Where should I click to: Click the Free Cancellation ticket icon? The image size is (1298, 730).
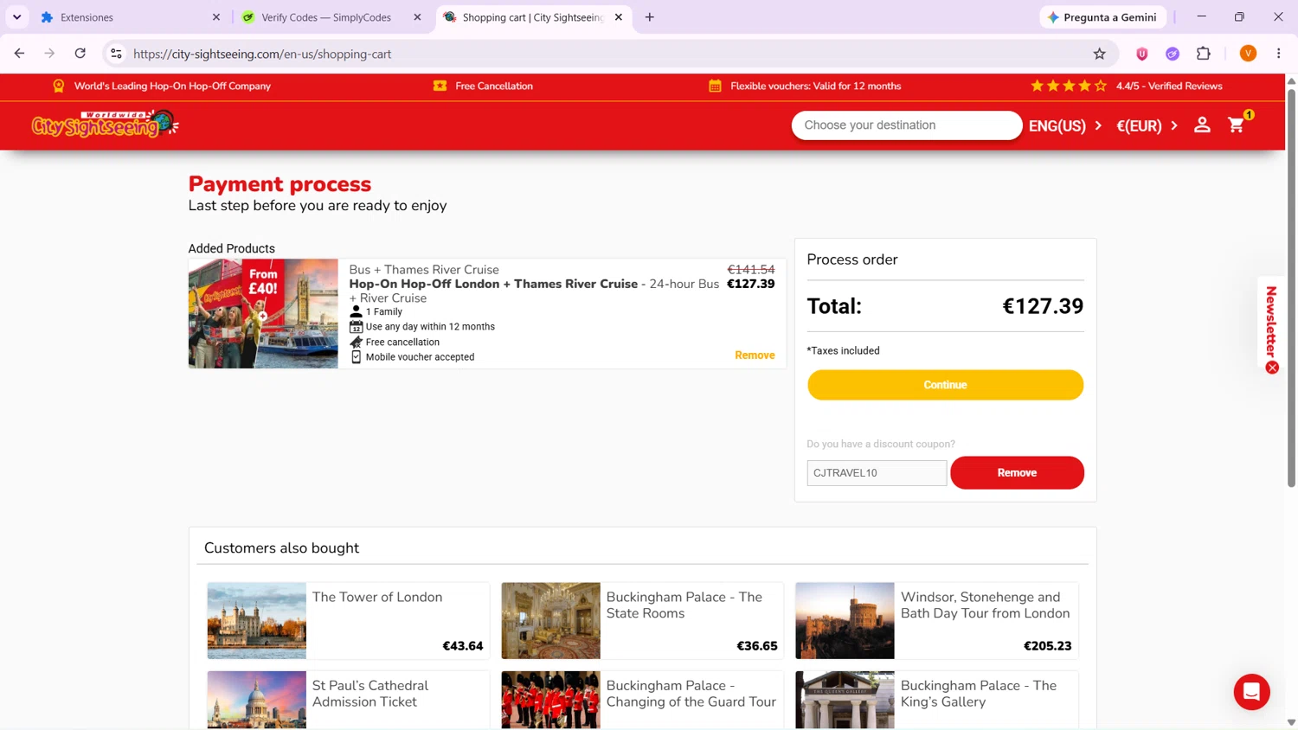pos(440,86)
